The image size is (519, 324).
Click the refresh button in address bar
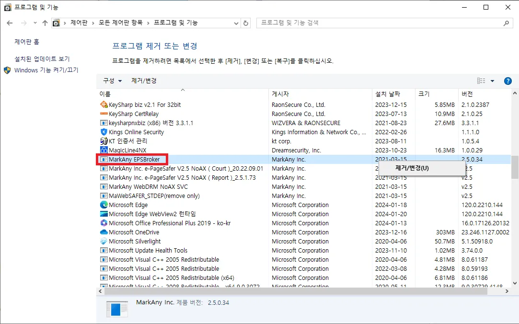click(x=245, y=23)
